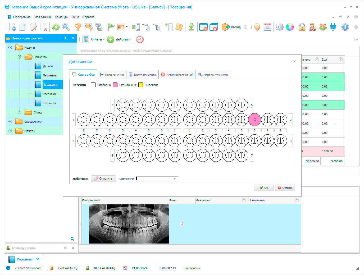Open the Долг column filter icon
Image resolution: width=364 pixels, height=275 pixels.
click(x=340, y=59)
